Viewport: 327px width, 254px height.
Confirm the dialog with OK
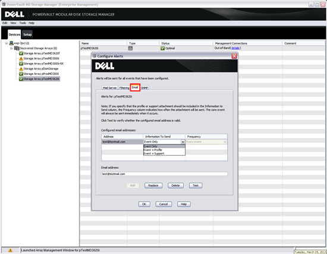coord(144,204)
